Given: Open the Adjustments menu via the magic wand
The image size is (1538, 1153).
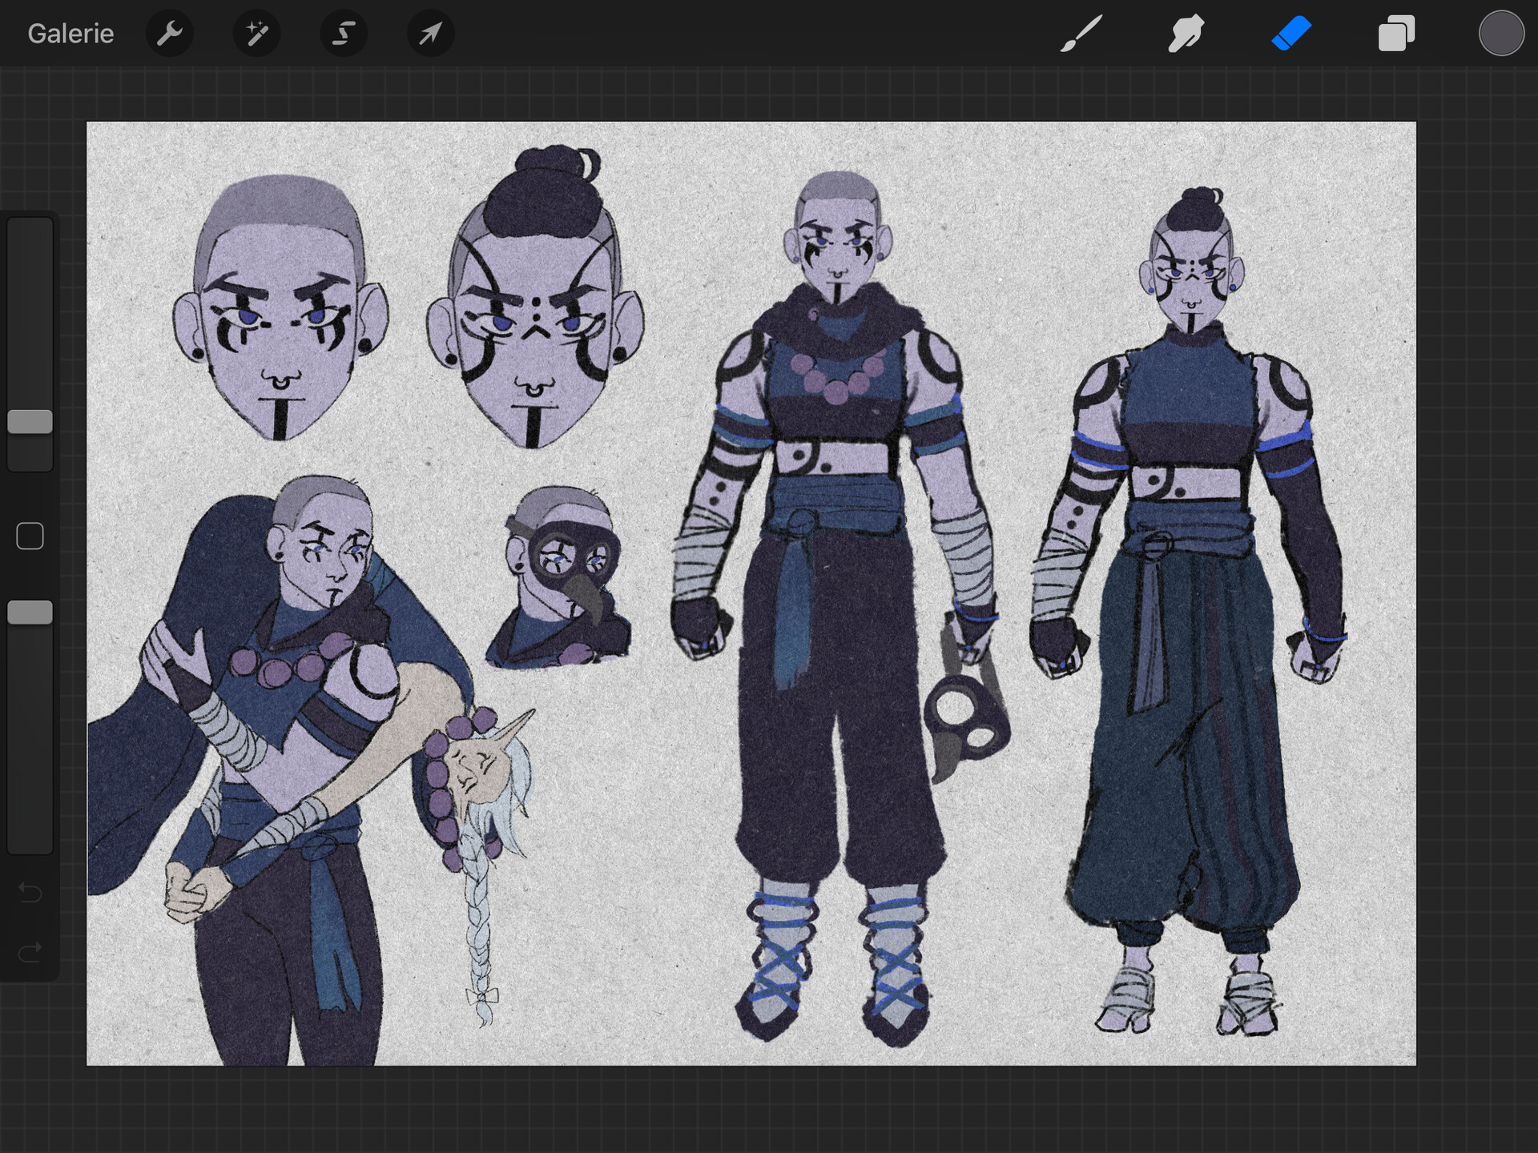Looking at the screenshot, I should pyautogui.click(x=256, y=33).
